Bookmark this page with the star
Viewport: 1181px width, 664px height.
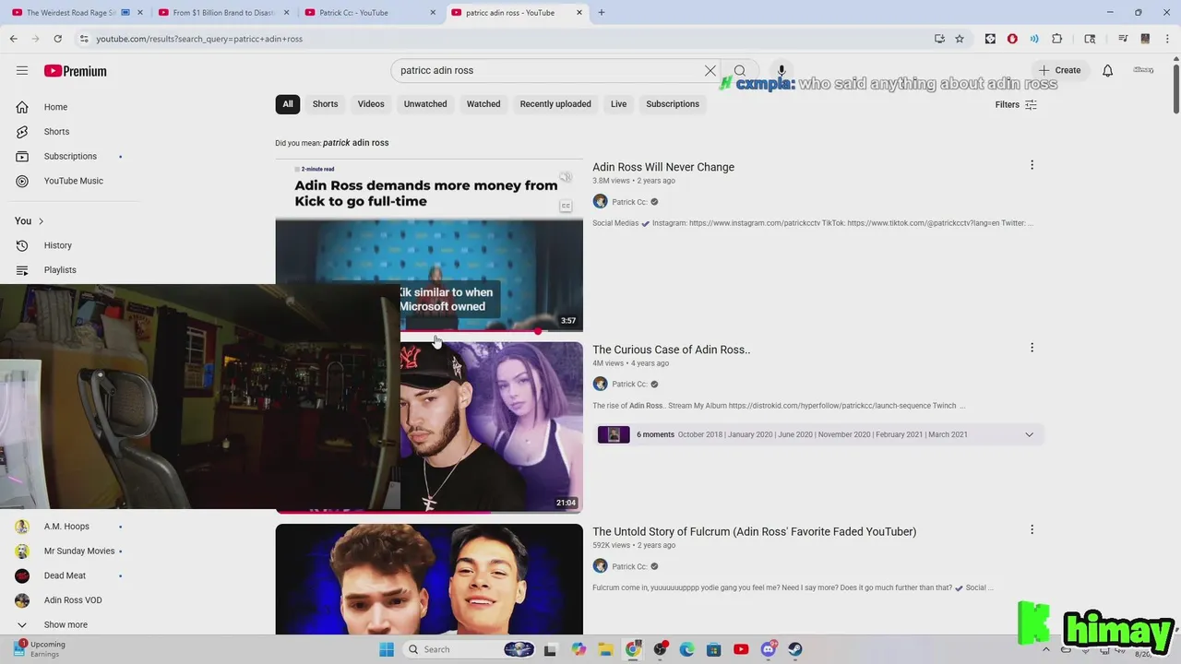coord(960,39)
